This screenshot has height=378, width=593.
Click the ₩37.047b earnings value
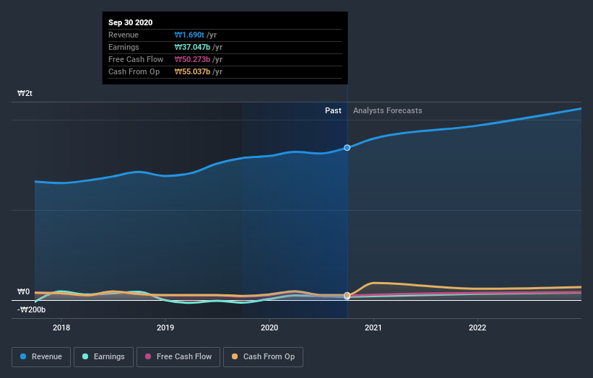pyautogui.click(x=192, y=47)
